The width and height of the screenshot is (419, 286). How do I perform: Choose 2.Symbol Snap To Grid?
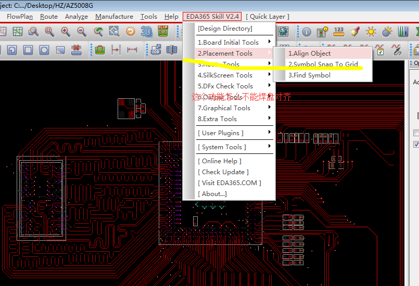pos(328,64)
